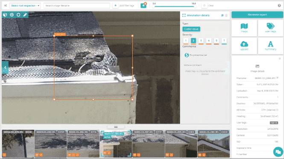Screen dimensions: 284x159
Task: Click the filmstrip collapse handle
Action: click(116, 127)
